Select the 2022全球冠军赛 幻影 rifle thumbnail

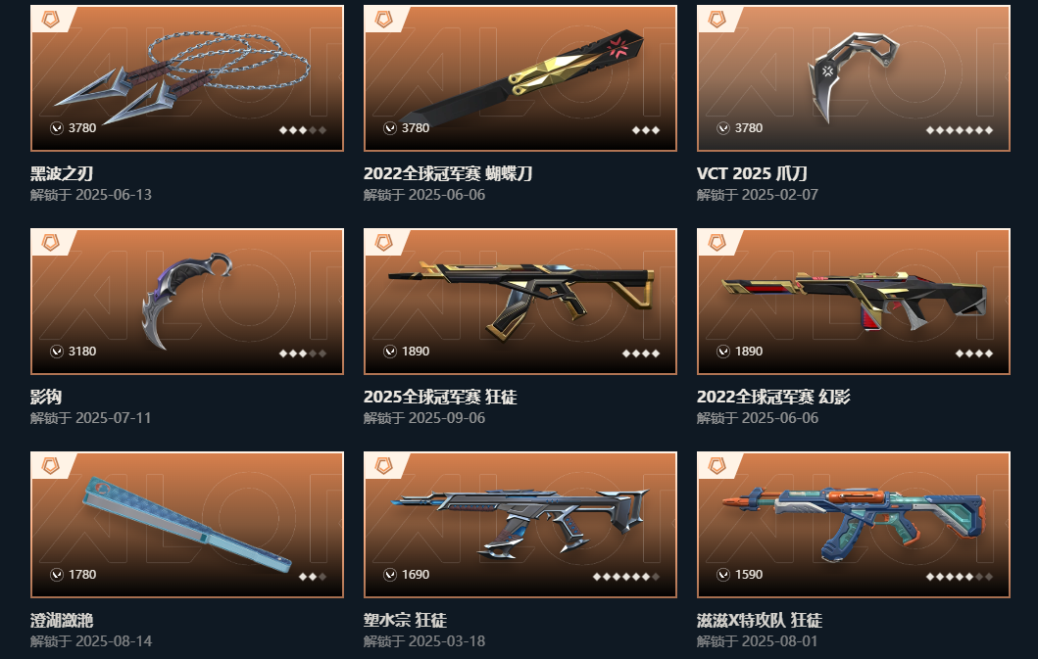point(854,301)
